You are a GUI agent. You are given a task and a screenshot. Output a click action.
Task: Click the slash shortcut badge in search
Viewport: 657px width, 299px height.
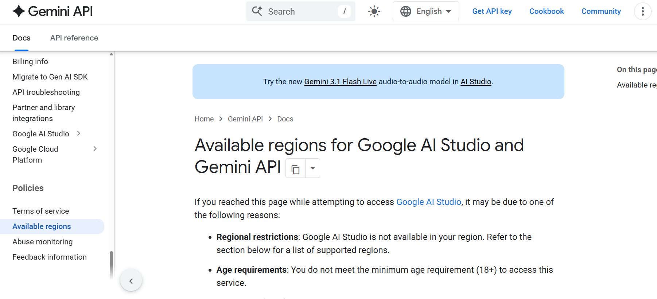pos(344,11)
